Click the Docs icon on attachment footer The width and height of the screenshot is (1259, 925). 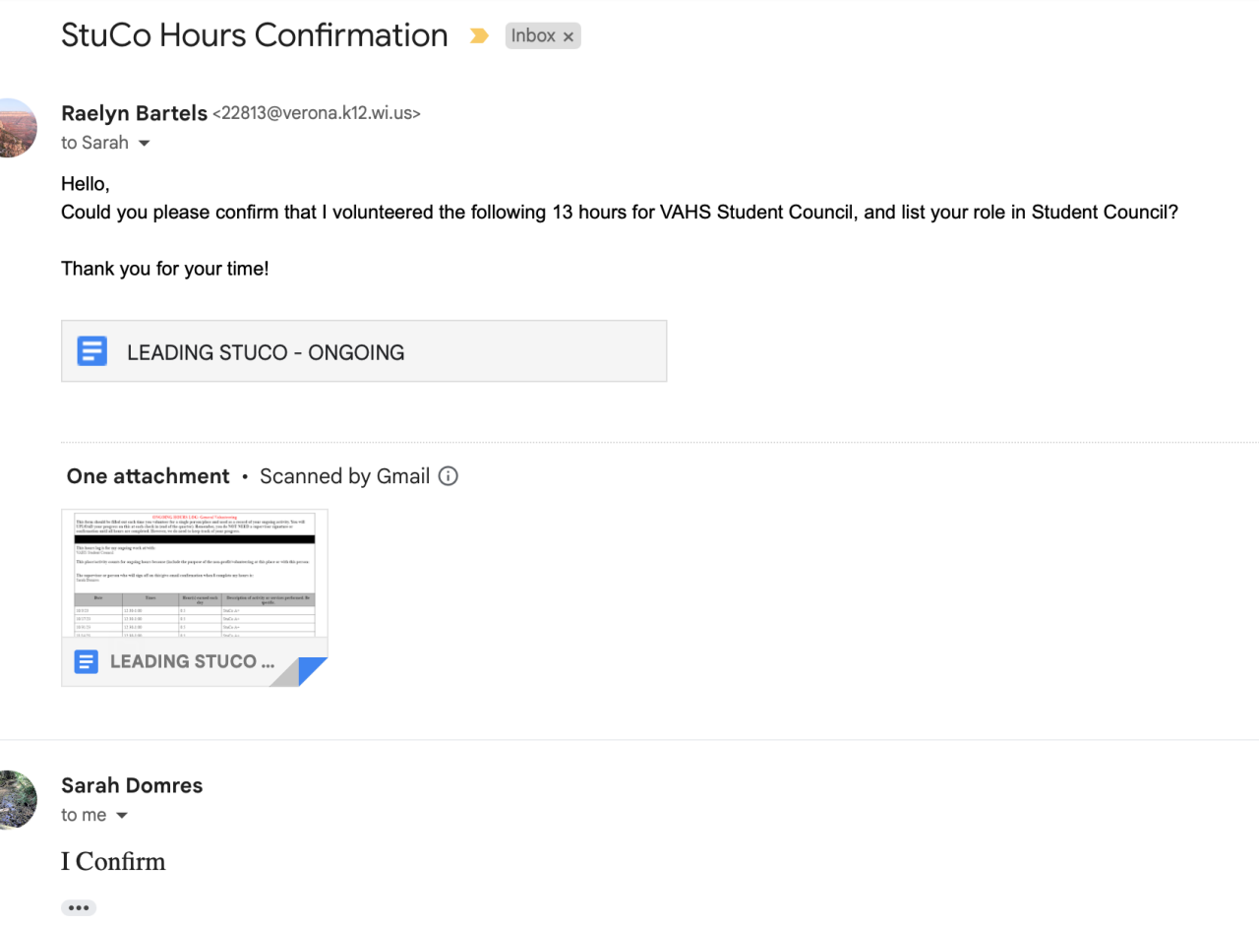click(87, 661)
